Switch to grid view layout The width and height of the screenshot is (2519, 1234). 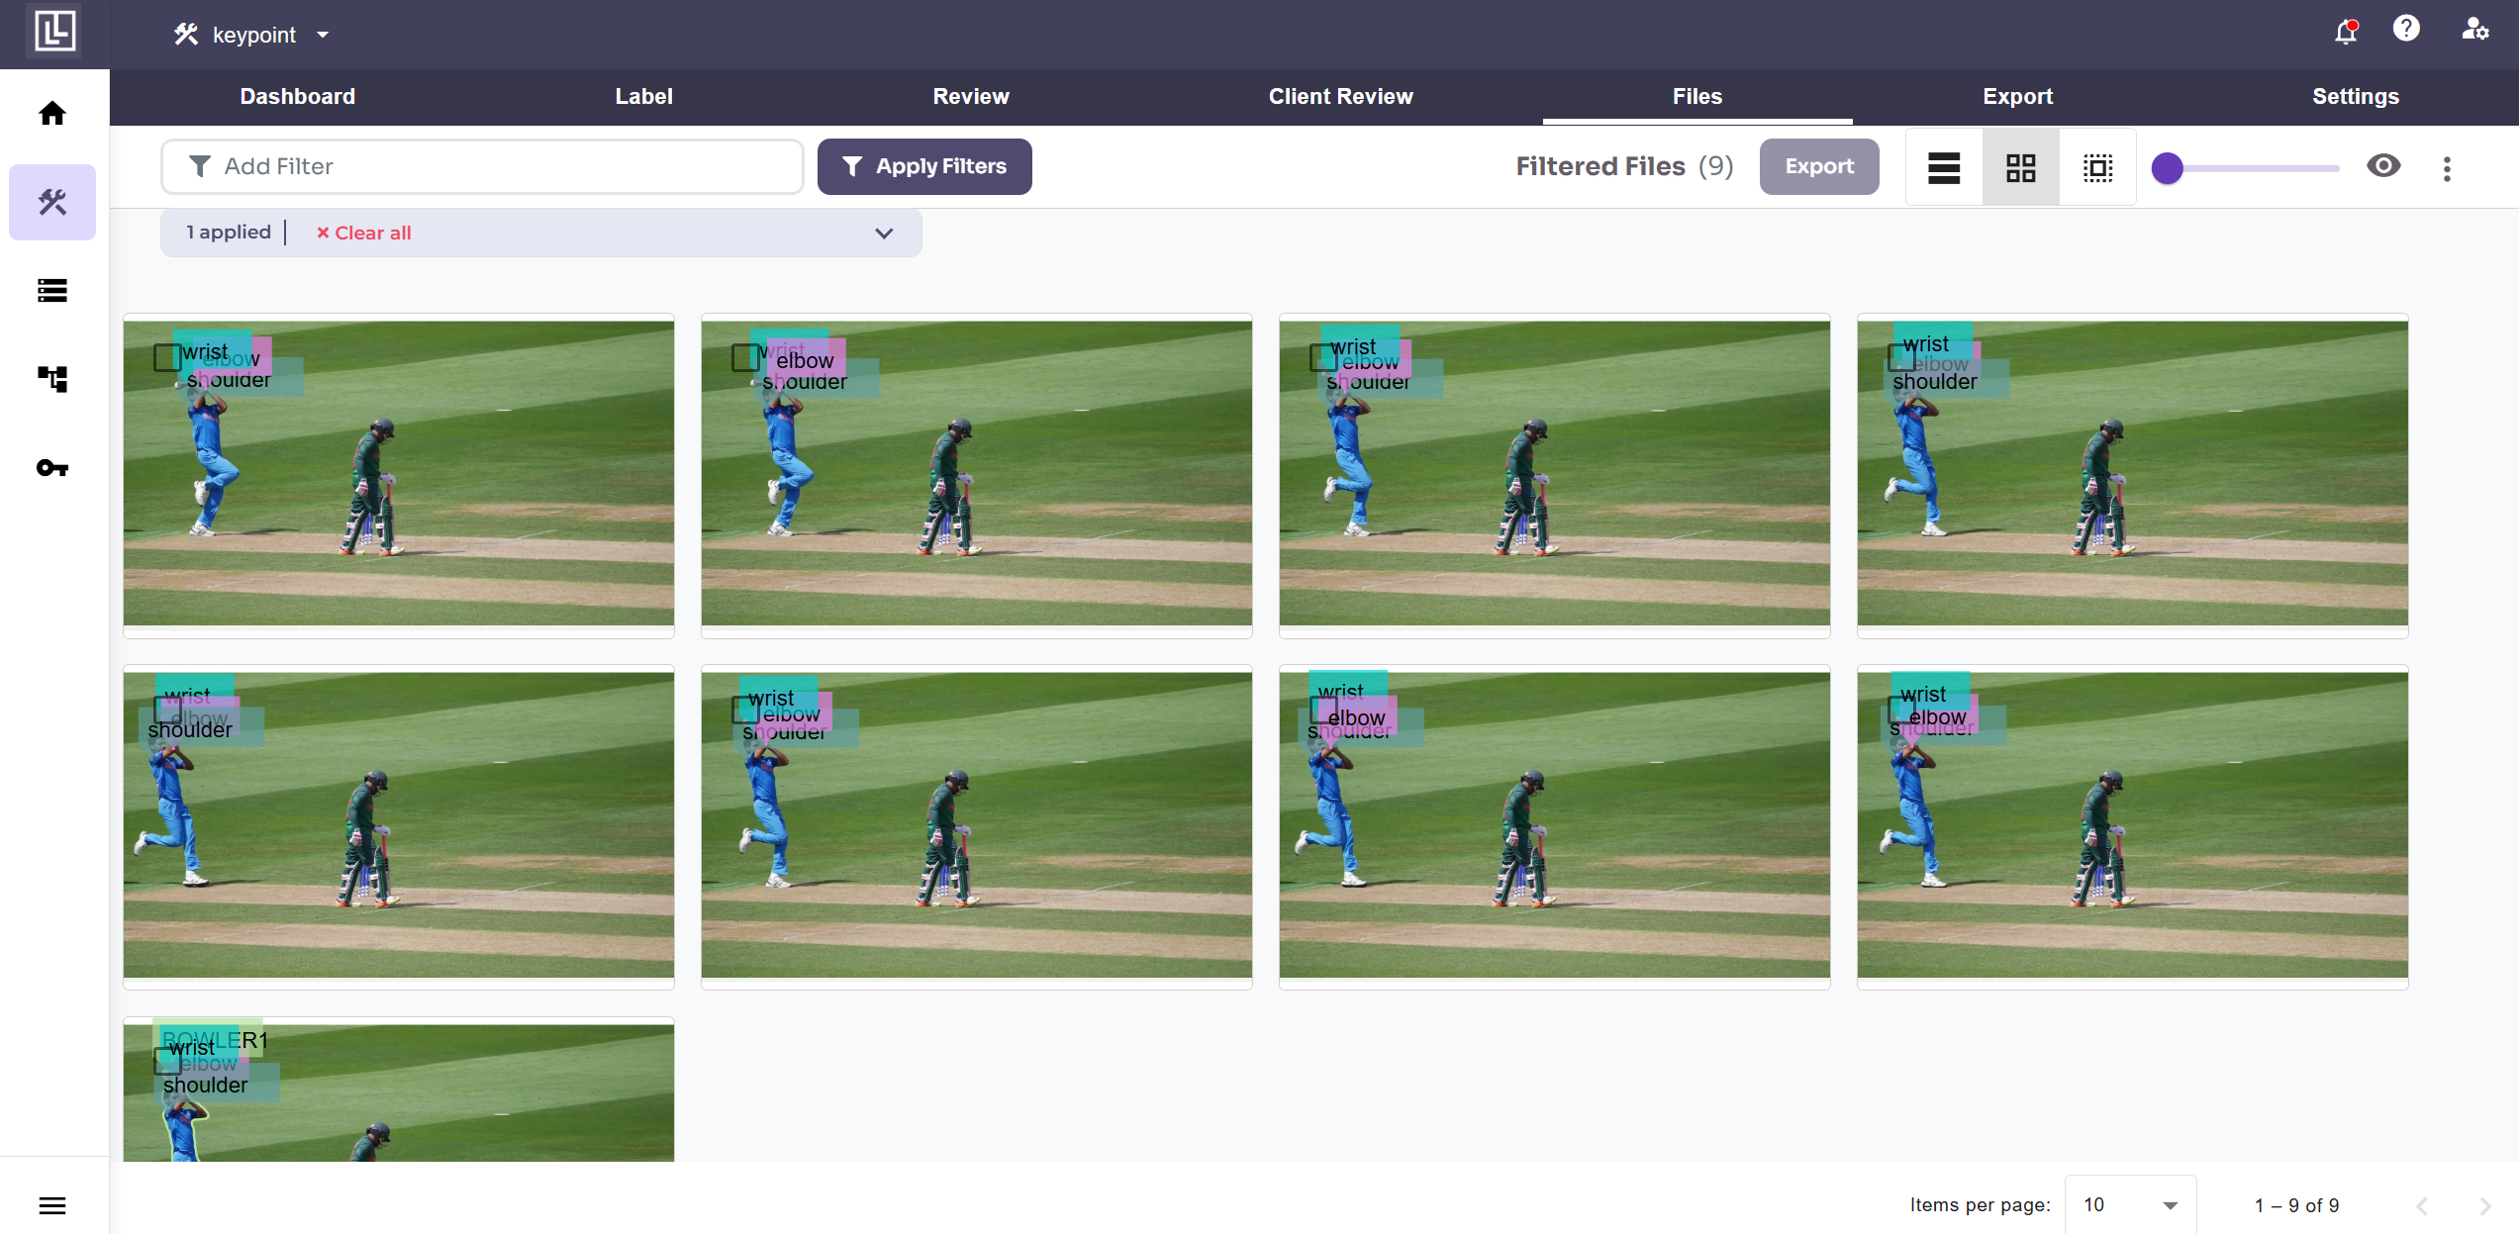pos(2020,167)
